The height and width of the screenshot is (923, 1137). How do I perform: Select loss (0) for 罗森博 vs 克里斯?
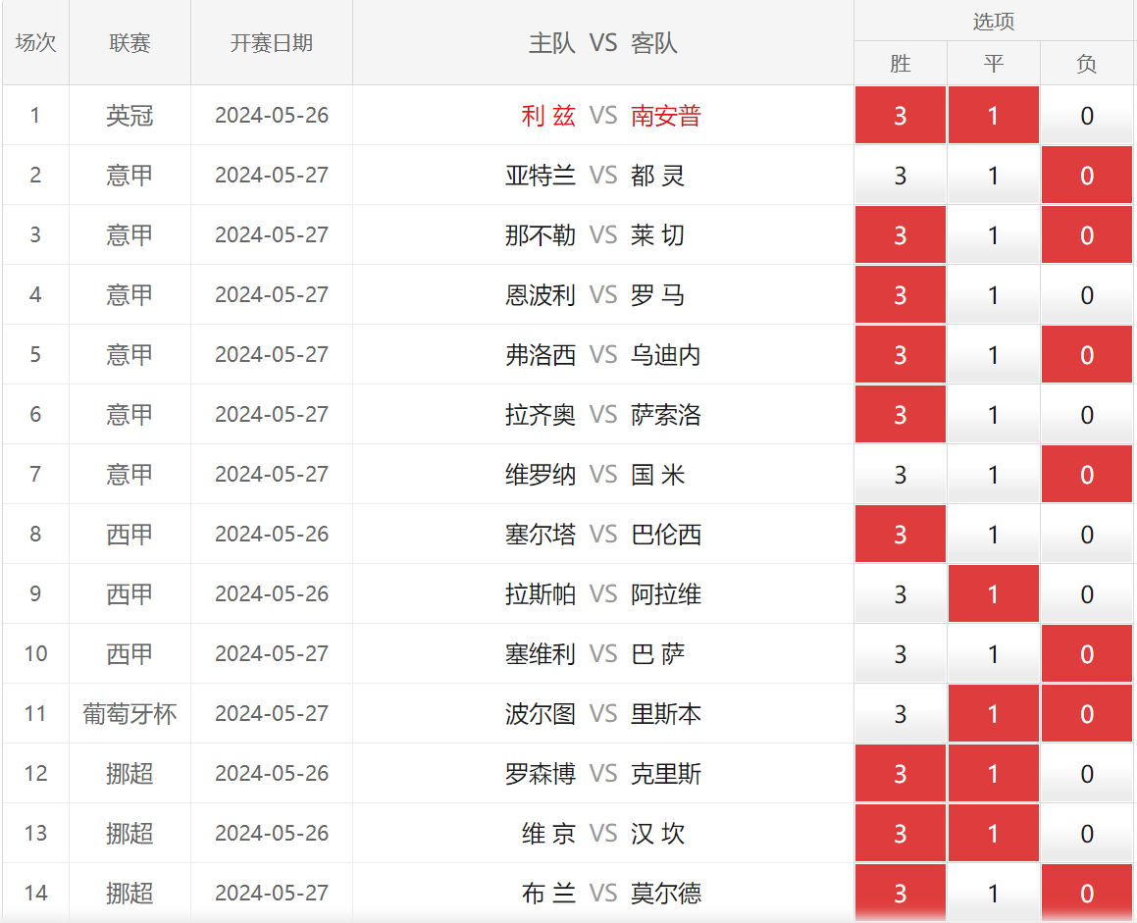[x=1086, y=774]
